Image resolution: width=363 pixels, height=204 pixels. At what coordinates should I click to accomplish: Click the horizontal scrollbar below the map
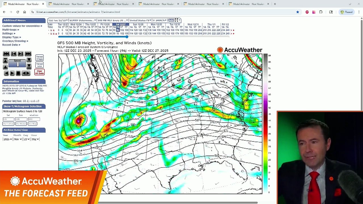(178, 203)
